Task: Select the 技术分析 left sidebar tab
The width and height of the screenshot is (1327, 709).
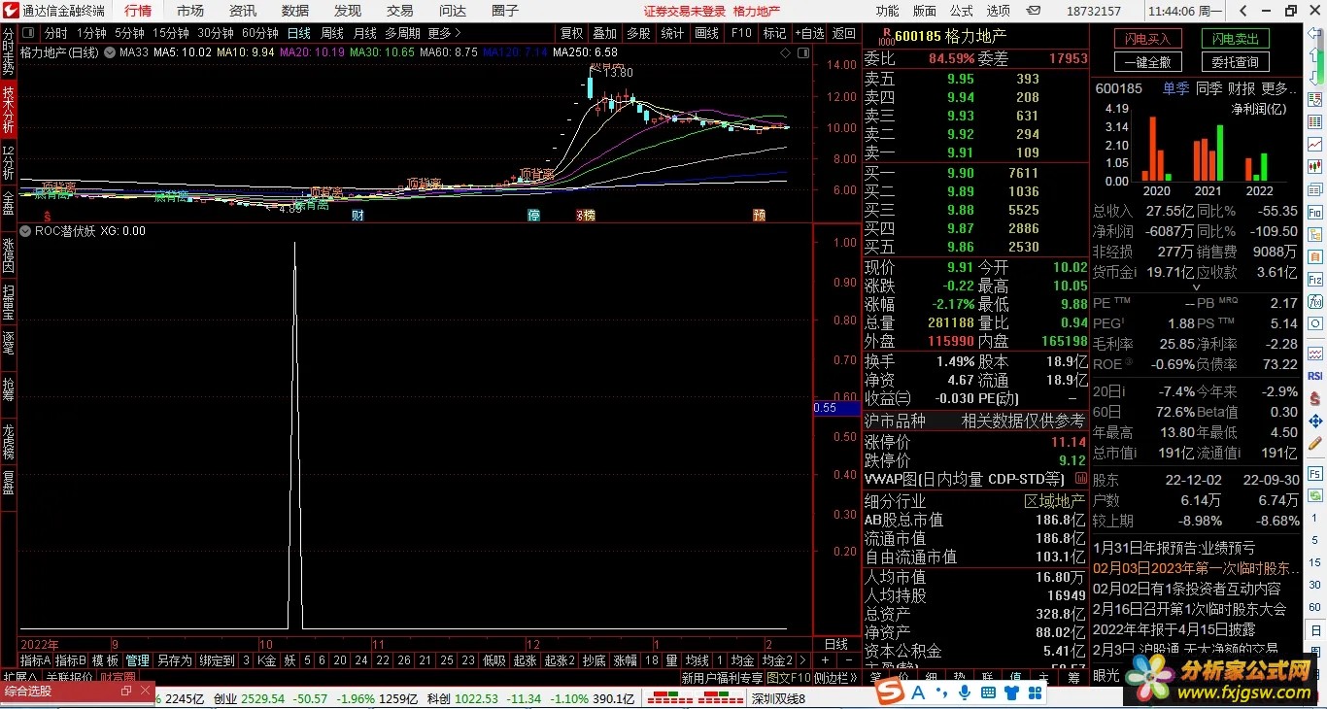Action: click(x=8, y=109)
